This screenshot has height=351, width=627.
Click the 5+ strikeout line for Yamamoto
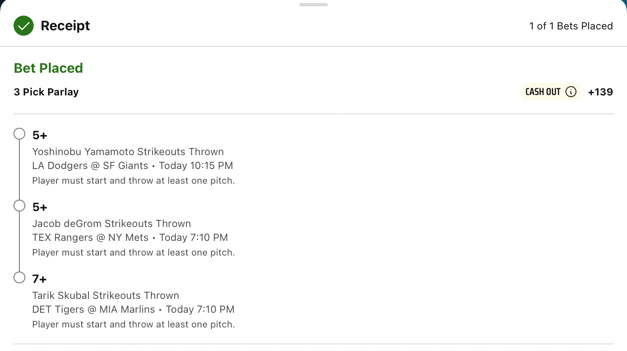pos(40,135)
